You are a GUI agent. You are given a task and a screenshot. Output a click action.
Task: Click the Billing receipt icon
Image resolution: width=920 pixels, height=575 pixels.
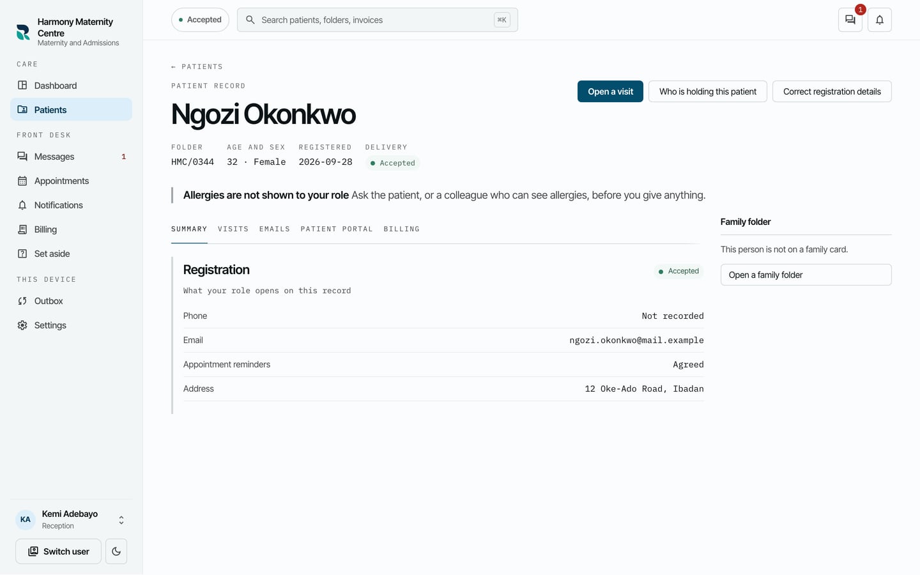(x=22, y=229)
